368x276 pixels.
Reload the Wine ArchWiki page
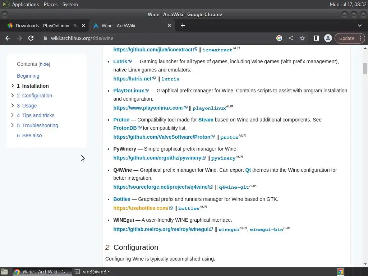tap(31, 38)
